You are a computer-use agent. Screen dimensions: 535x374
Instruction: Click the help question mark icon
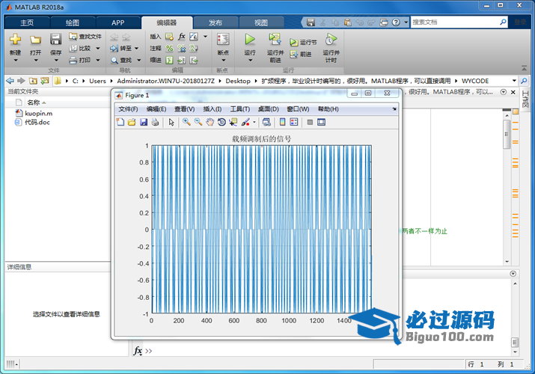(x=396, y=22)
